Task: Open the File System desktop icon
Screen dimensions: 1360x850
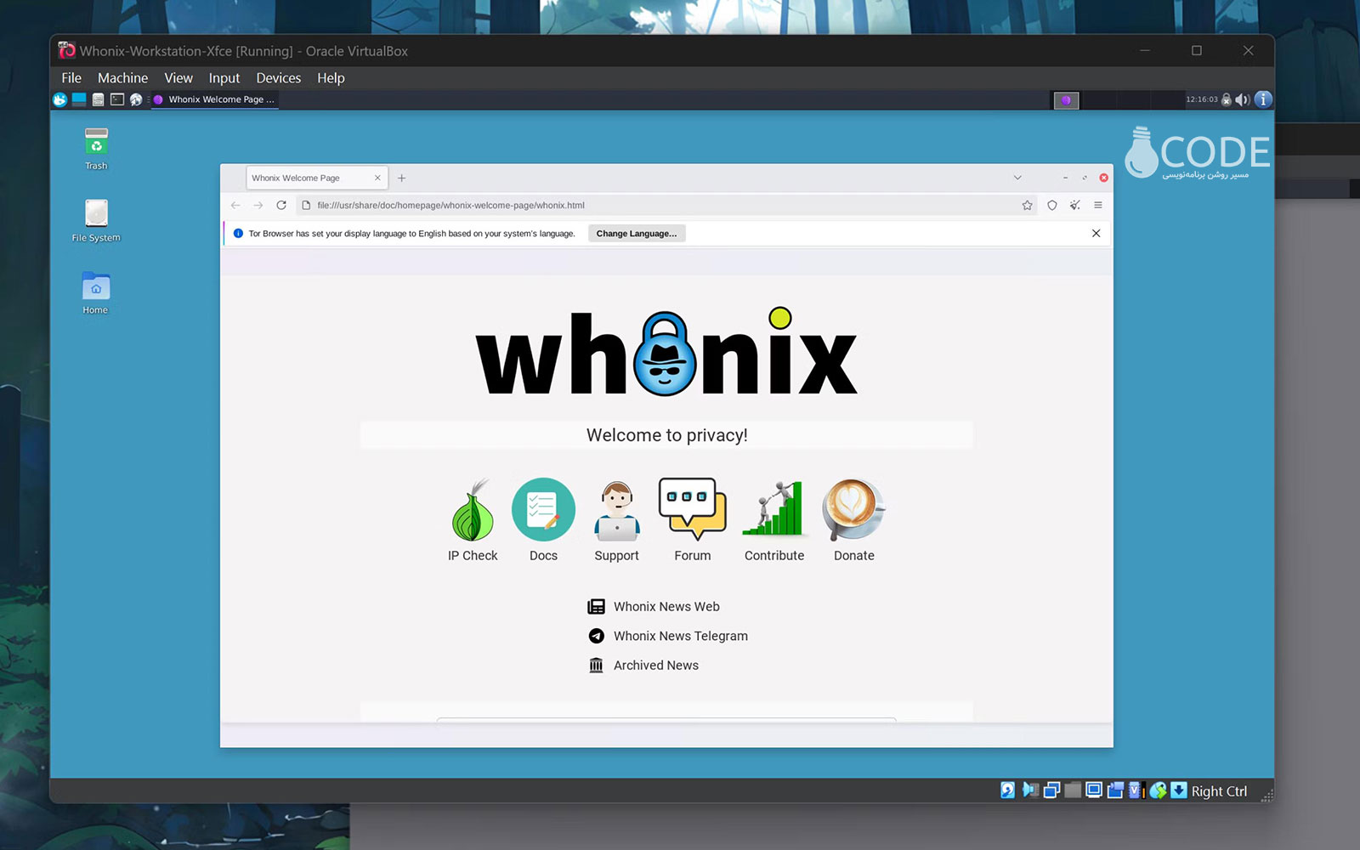Action: coord(96,221)
